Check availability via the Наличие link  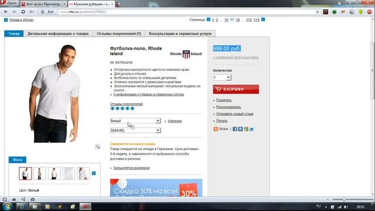tap(175, 121)
